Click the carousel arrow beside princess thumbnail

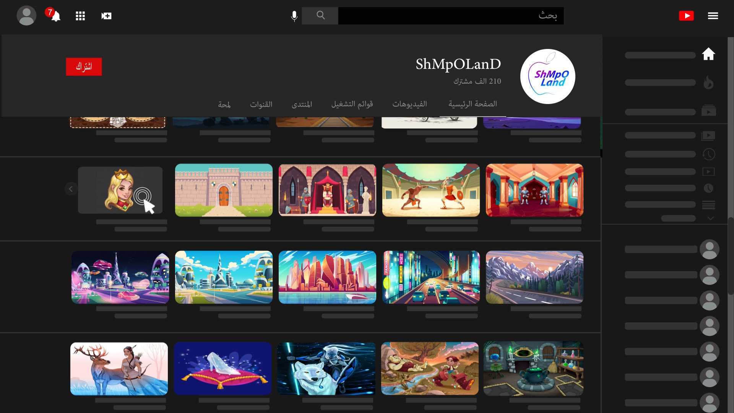[71, 189]
